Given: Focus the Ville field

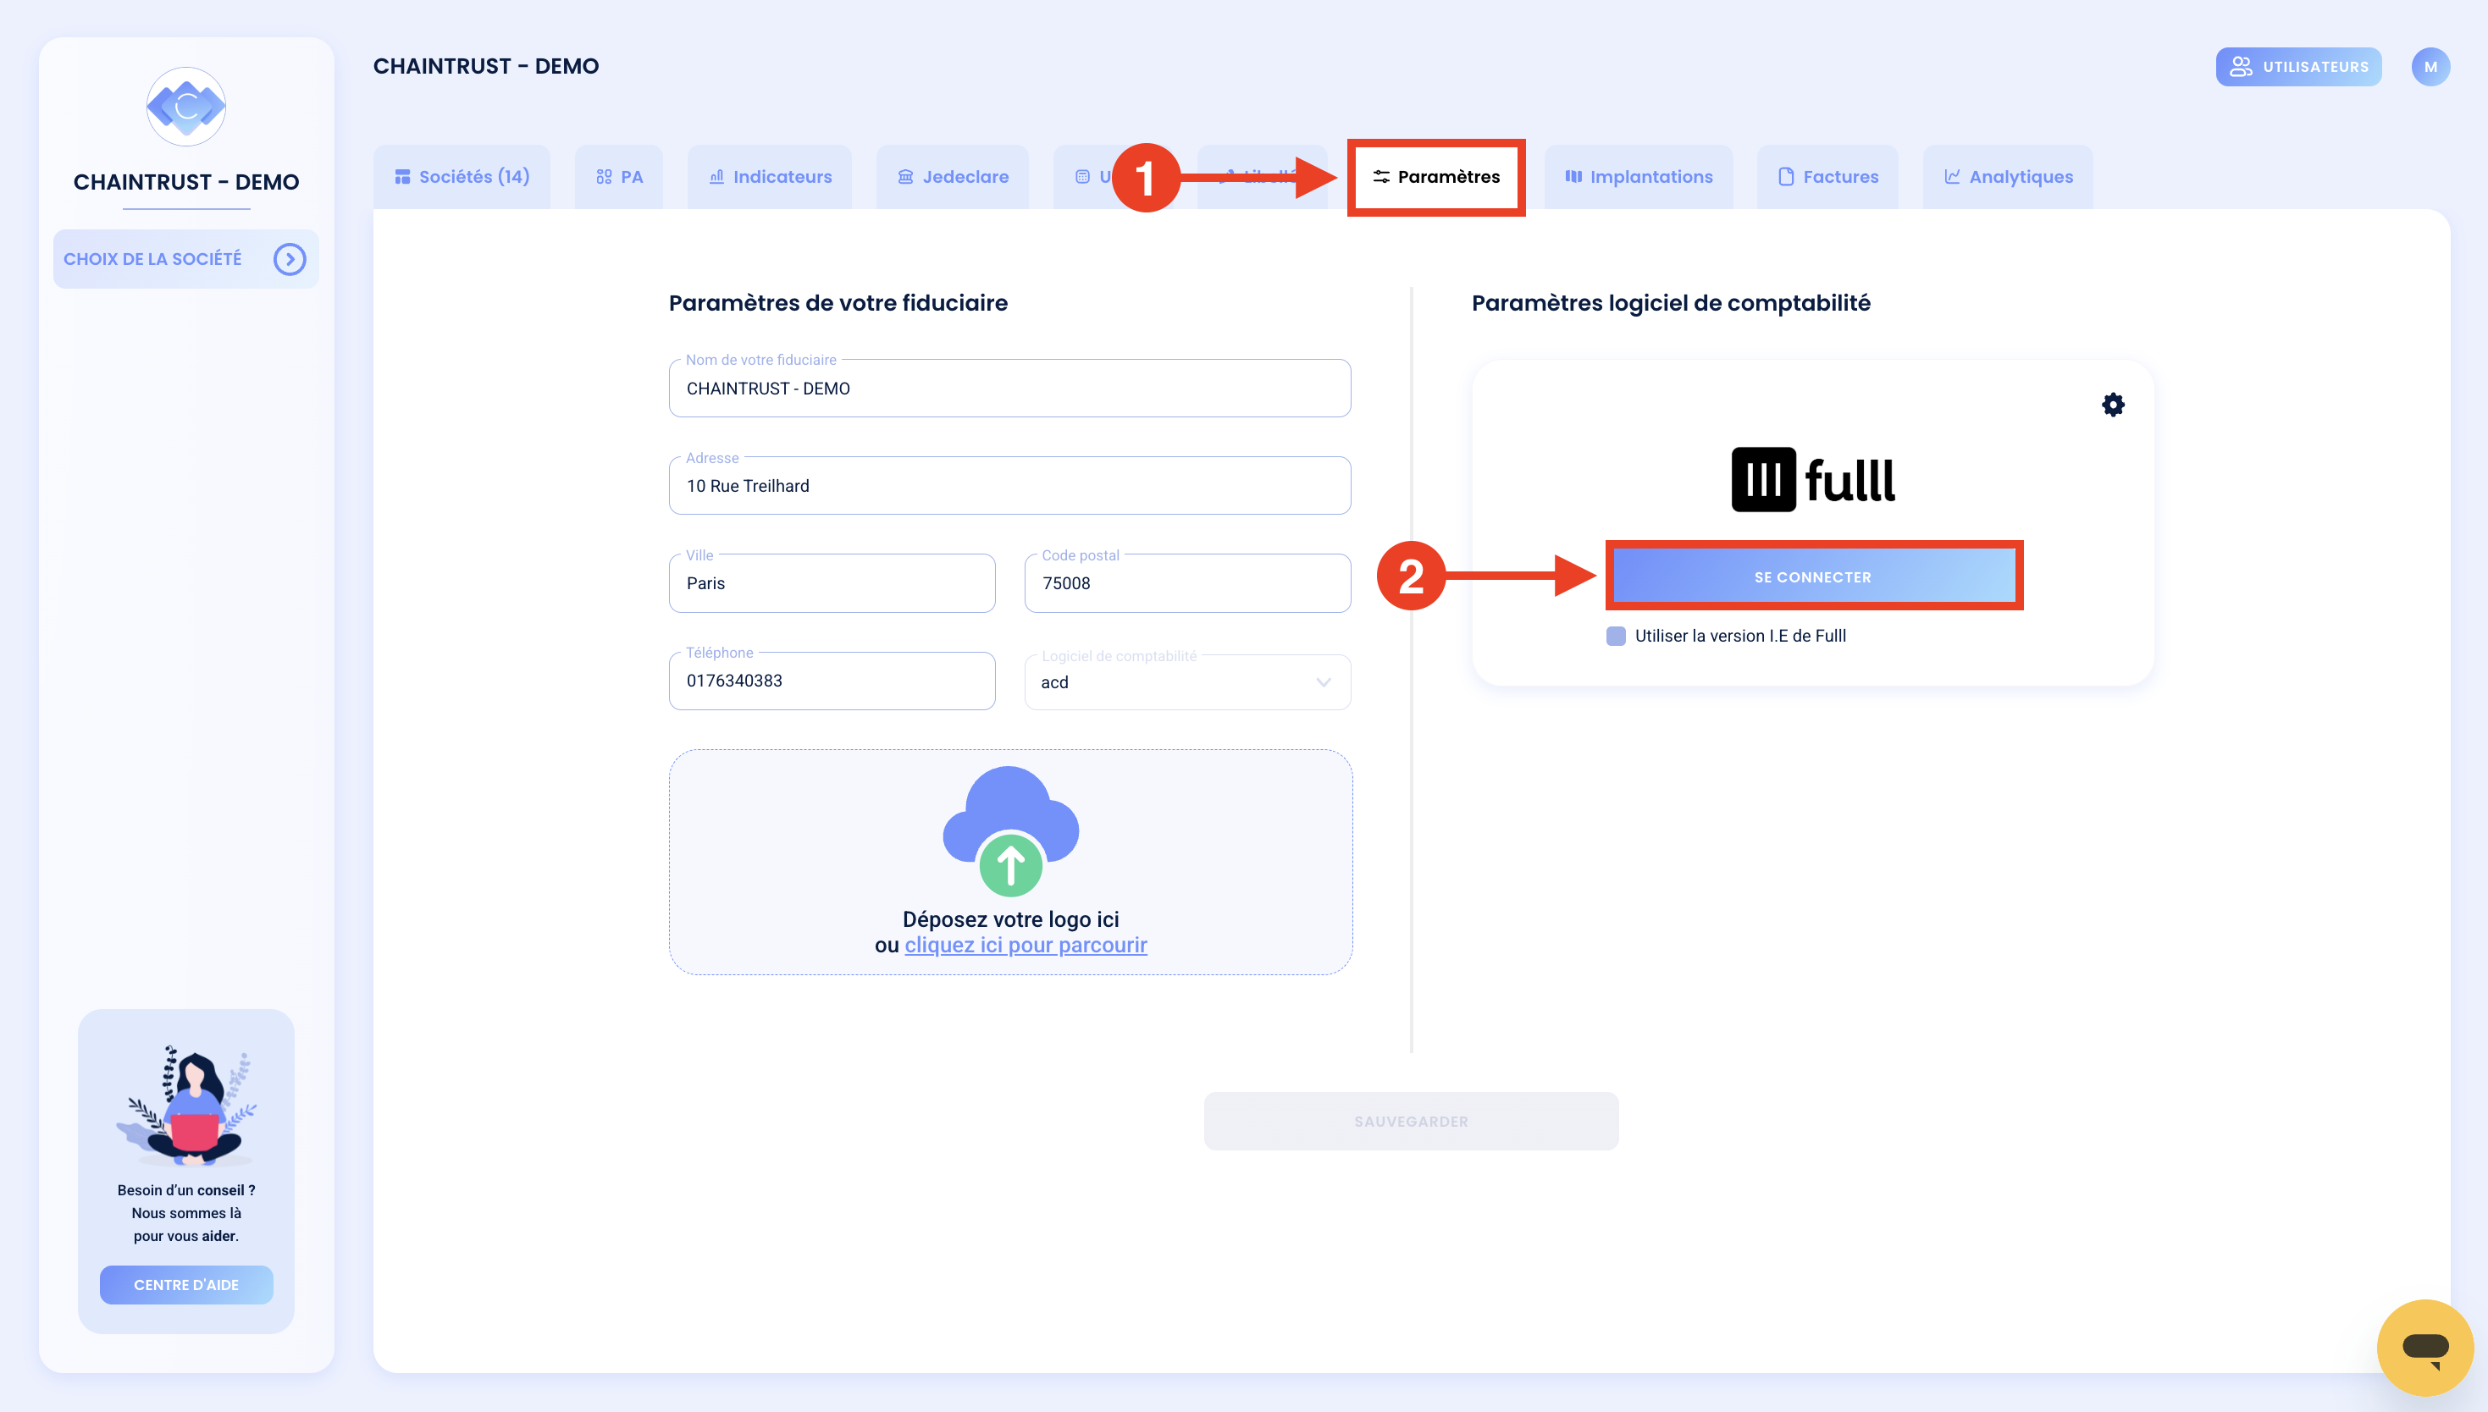Looking at the screenshot, I should tap(832, 584).
